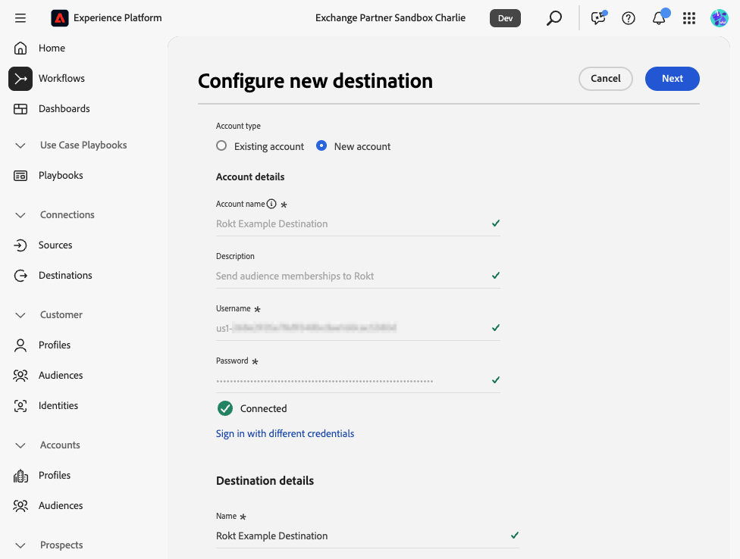Open the feedback chat icon
Screen dimensions: 740x559
pos(598,18)
